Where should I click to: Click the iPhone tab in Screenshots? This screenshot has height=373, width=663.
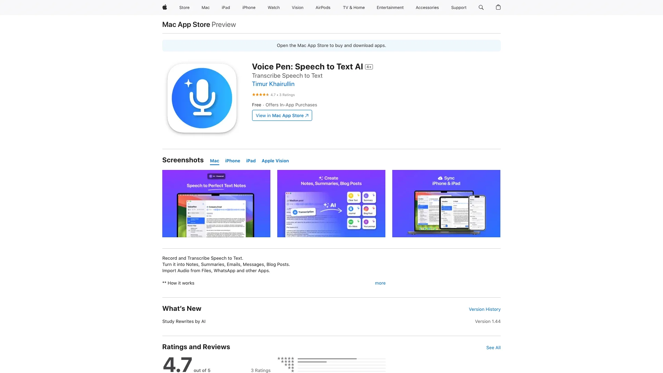click(232, 160)
